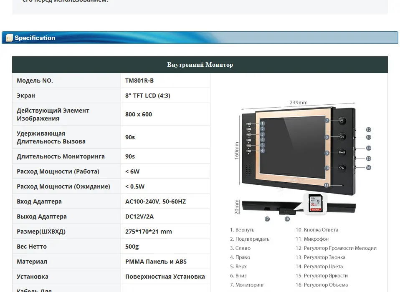Click callout number 18 below the monitor
Screen dimensions: 400x292
tap(287, 219)
